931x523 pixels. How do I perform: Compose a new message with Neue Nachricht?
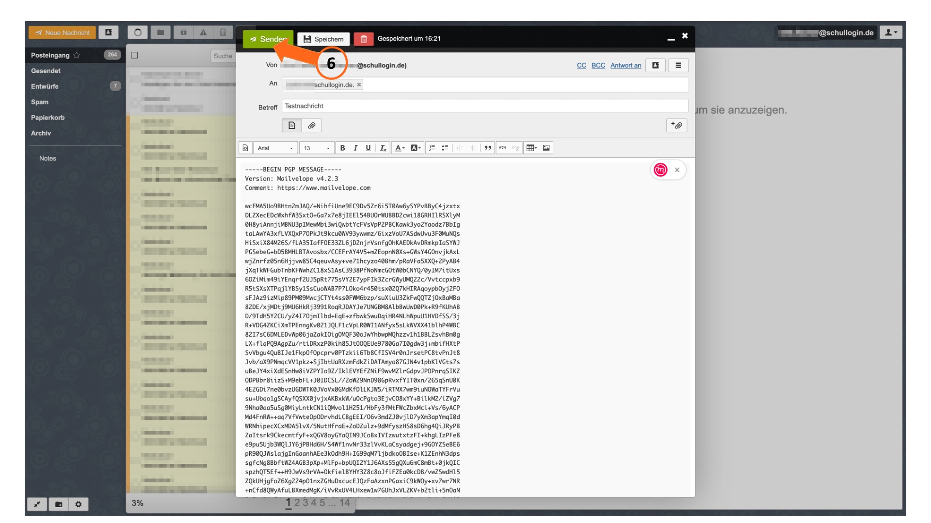(63, 32)
